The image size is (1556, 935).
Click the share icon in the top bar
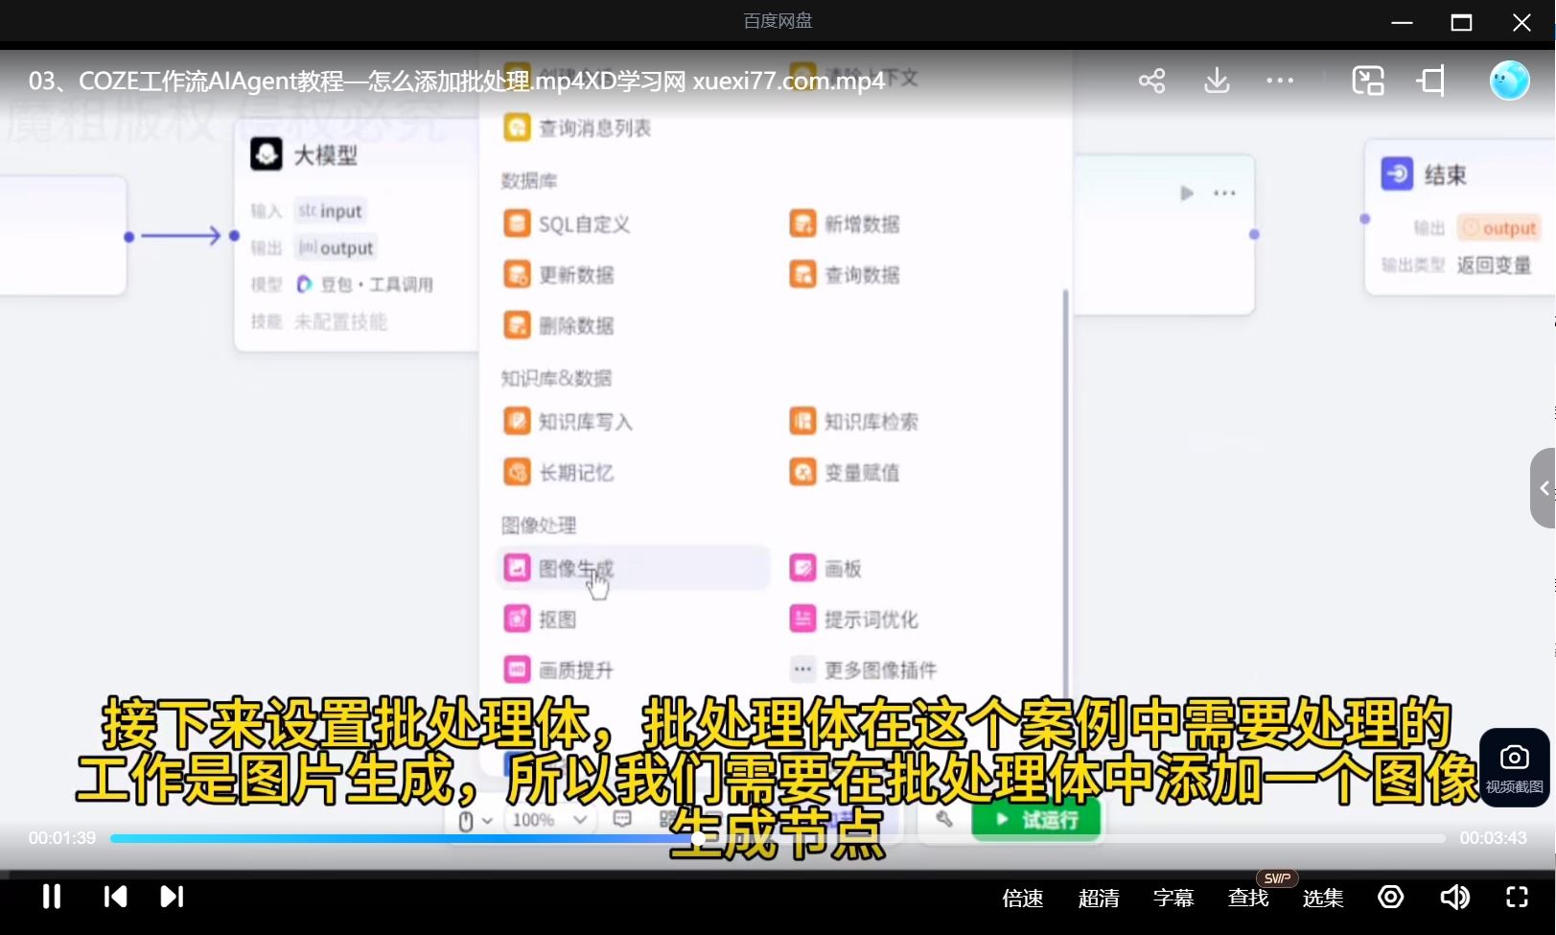[1150, 81]
